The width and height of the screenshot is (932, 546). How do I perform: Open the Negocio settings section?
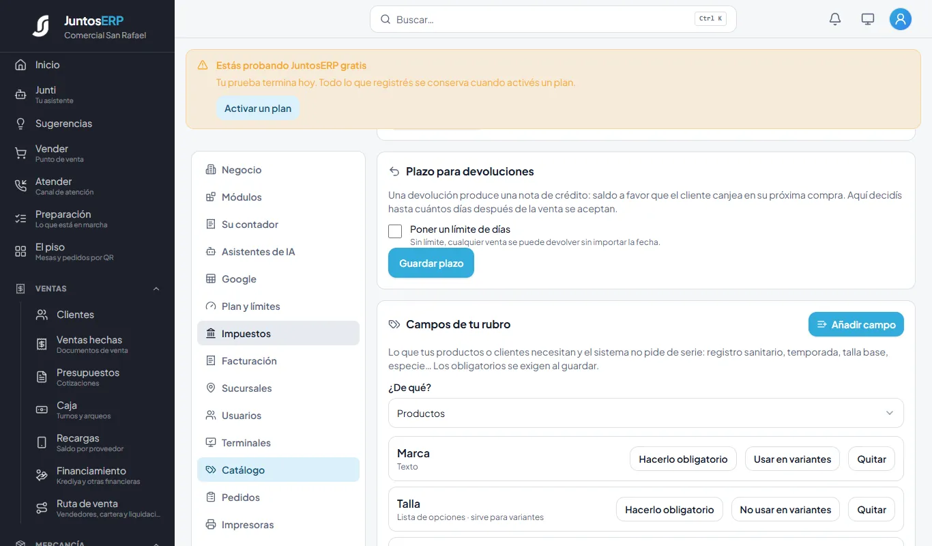278,170
